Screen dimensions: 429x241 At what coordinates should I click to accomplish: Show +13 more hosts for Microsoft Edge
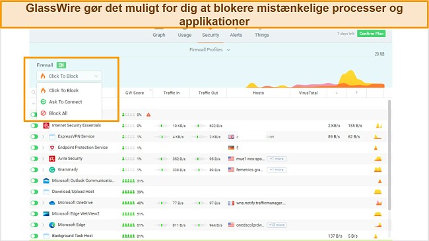coord(277,225)
